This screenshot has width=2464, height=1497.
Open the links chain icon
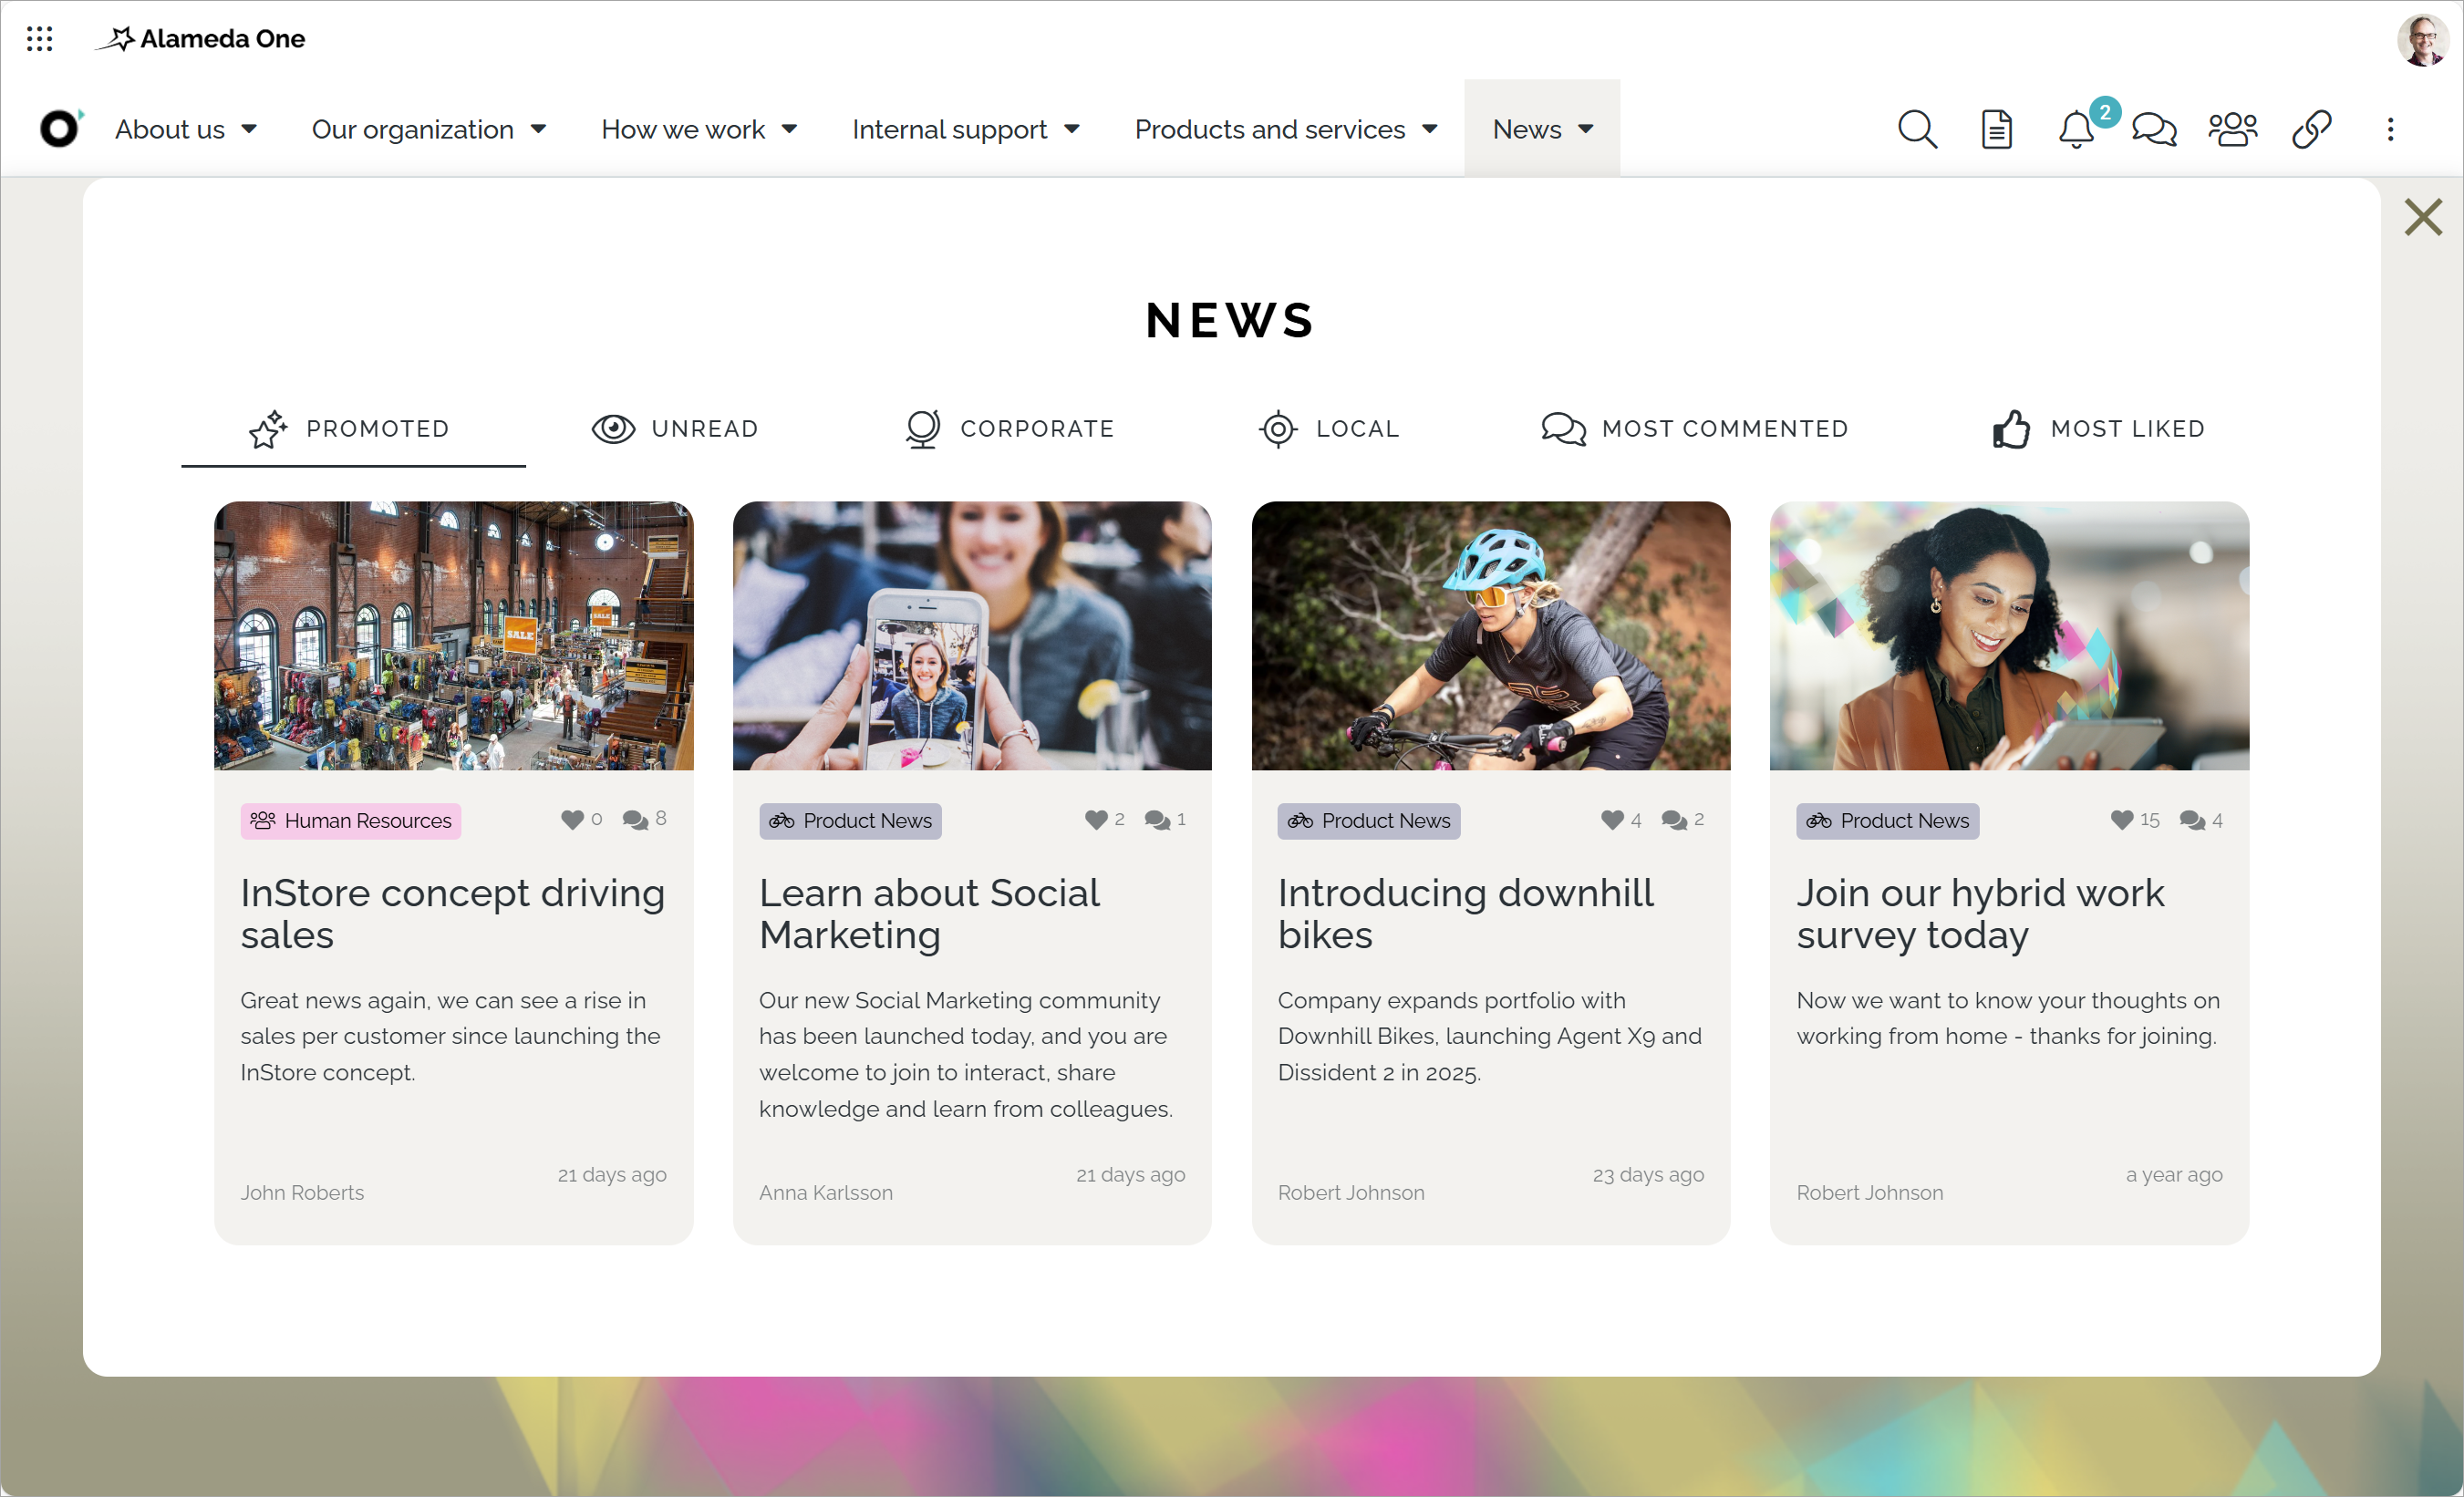point(2311,129)
